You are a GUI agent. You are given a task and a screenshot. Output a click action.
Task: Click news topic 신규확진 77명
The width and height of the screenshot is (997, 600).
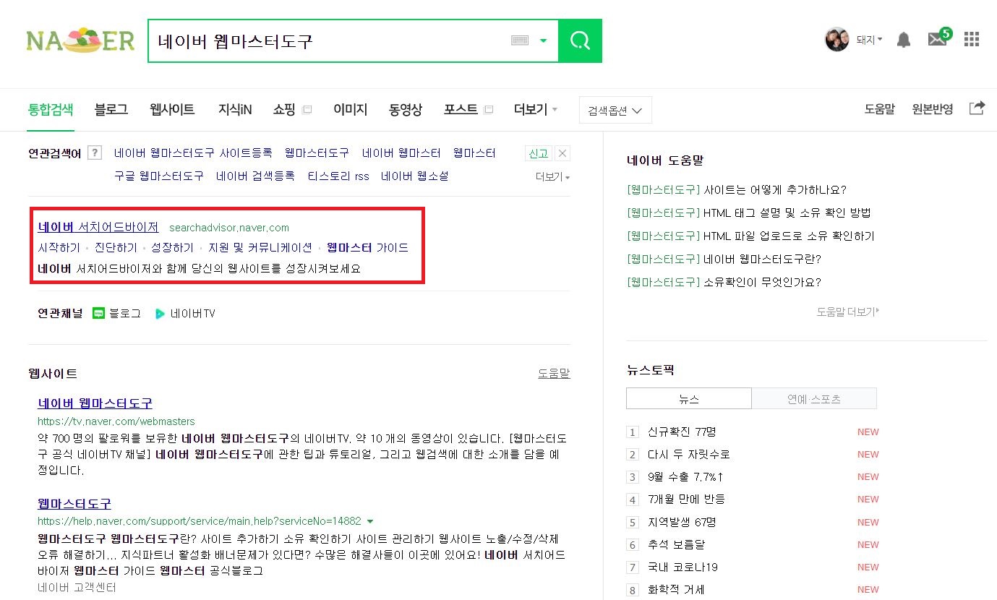(x=682, y=432)
